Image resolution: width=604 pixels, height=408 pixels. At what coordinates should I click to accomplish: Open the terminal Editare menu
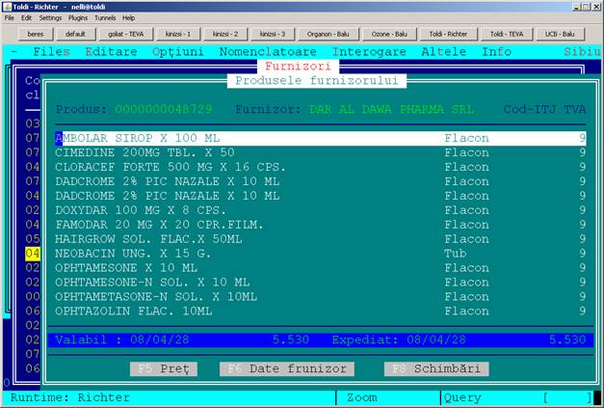(x=111, y=52)
